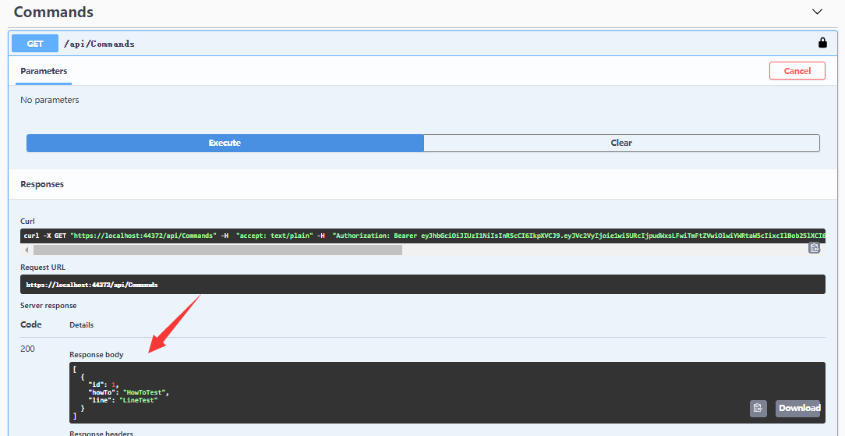Image resolution: width=845 pixels, height=436 pixels.
Task: Click the Responses heading
Action: [42, 184]
